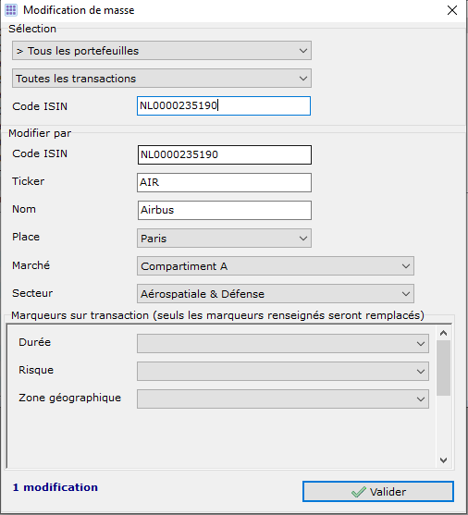The width and height of the screenshot is (468, 515).
Task: Focus the Sélection Code ISIN field
Action: (224, 105)
